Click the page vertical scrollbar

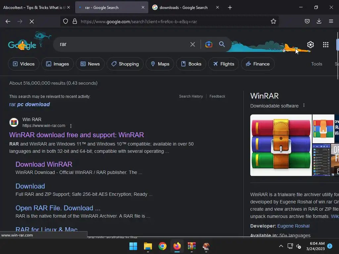338,56
